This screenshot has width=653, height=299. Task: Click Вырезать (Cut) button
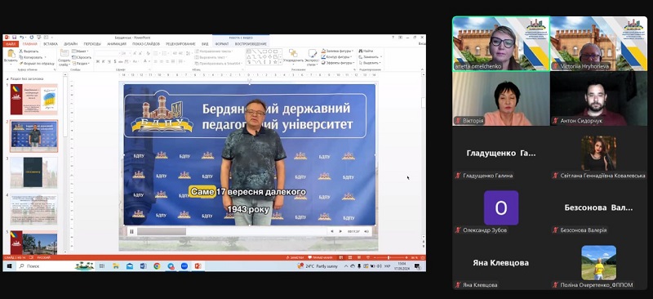29,51
